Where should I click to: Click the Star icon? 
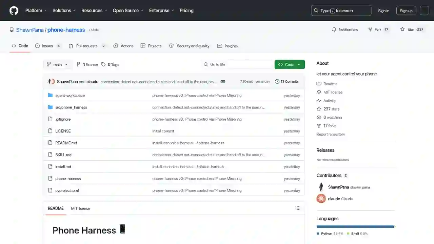tap(402, 29)
